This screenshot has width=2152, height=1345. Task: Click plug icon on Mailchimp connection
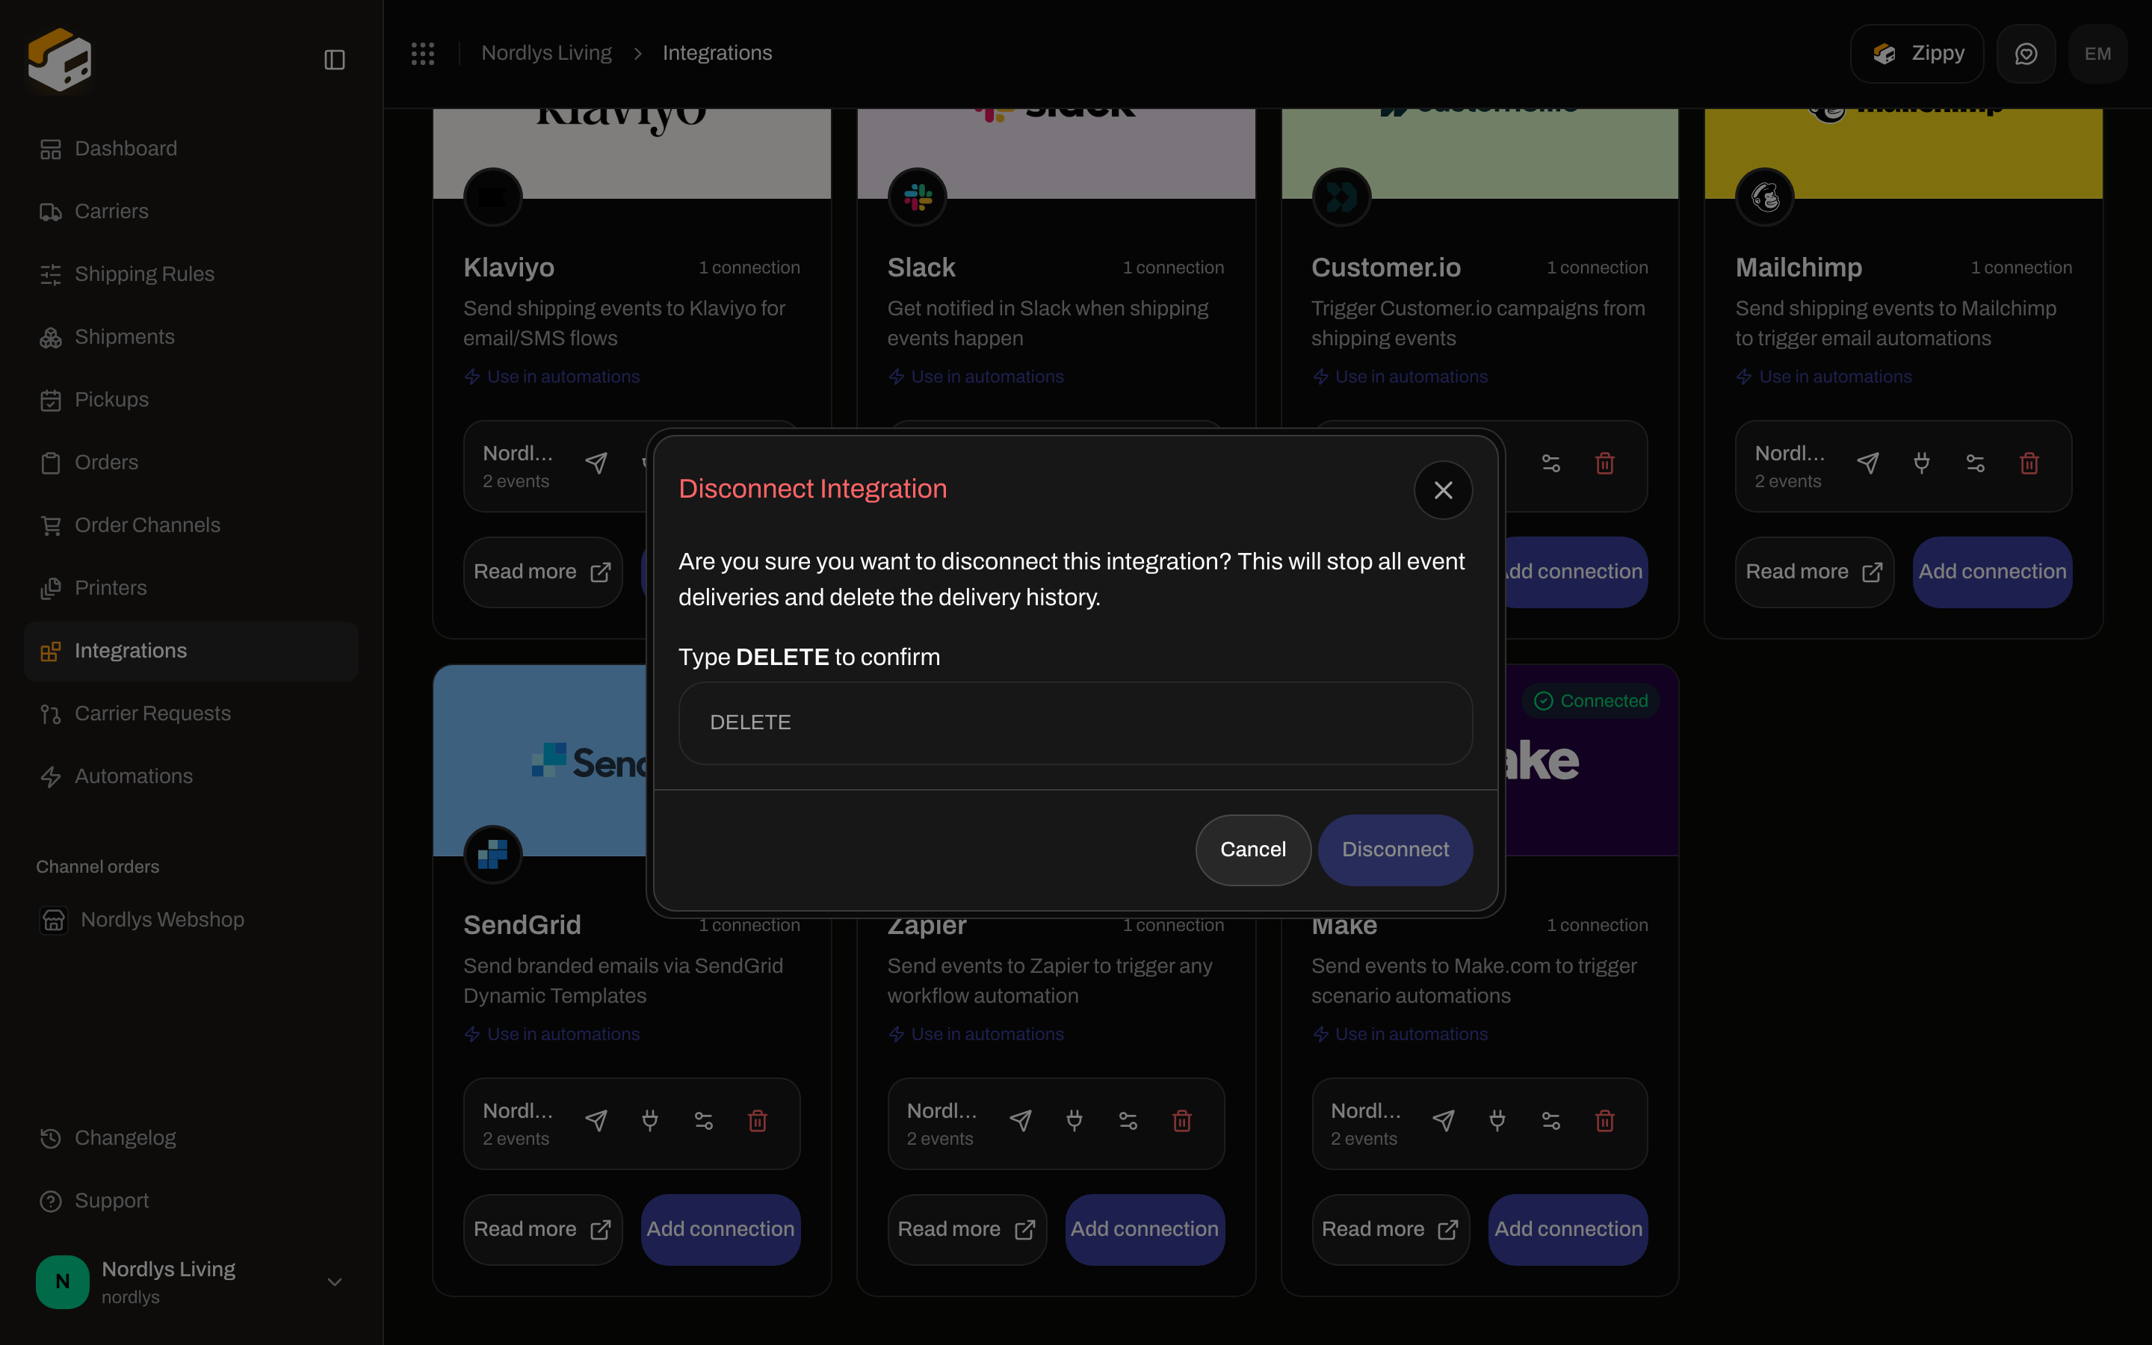point(1921,463)
